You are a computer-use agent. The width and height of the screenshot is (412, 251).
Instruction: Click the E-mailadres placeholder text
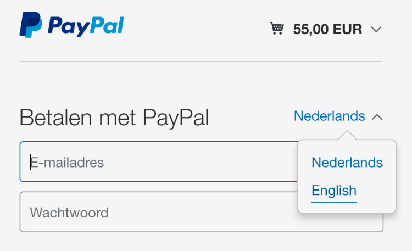point(67,163)
